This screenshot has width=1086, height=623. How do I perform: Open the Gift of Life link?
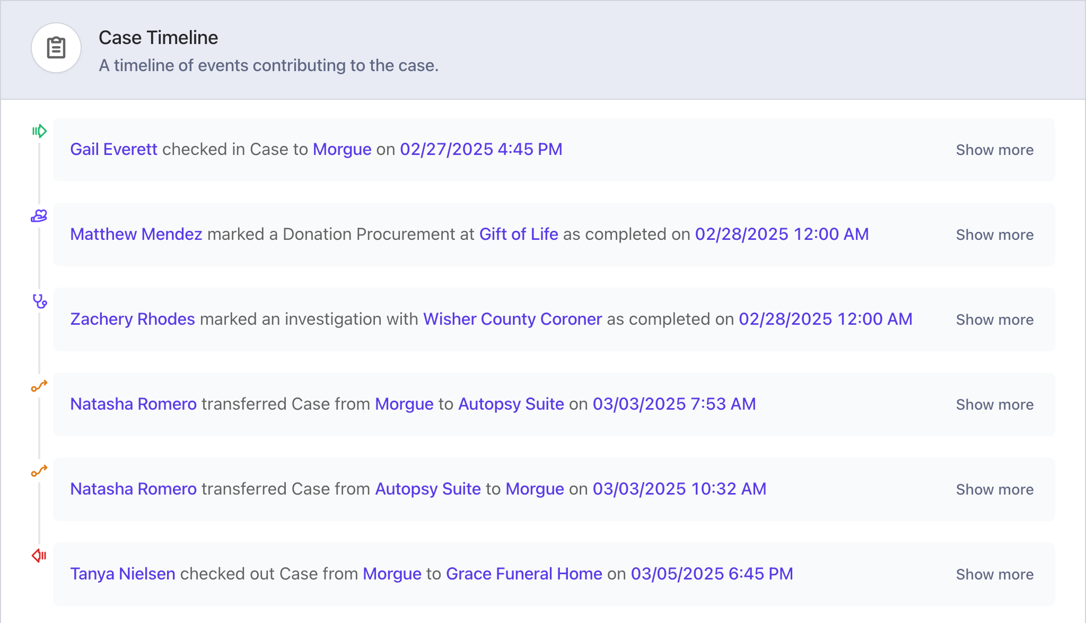519,234
